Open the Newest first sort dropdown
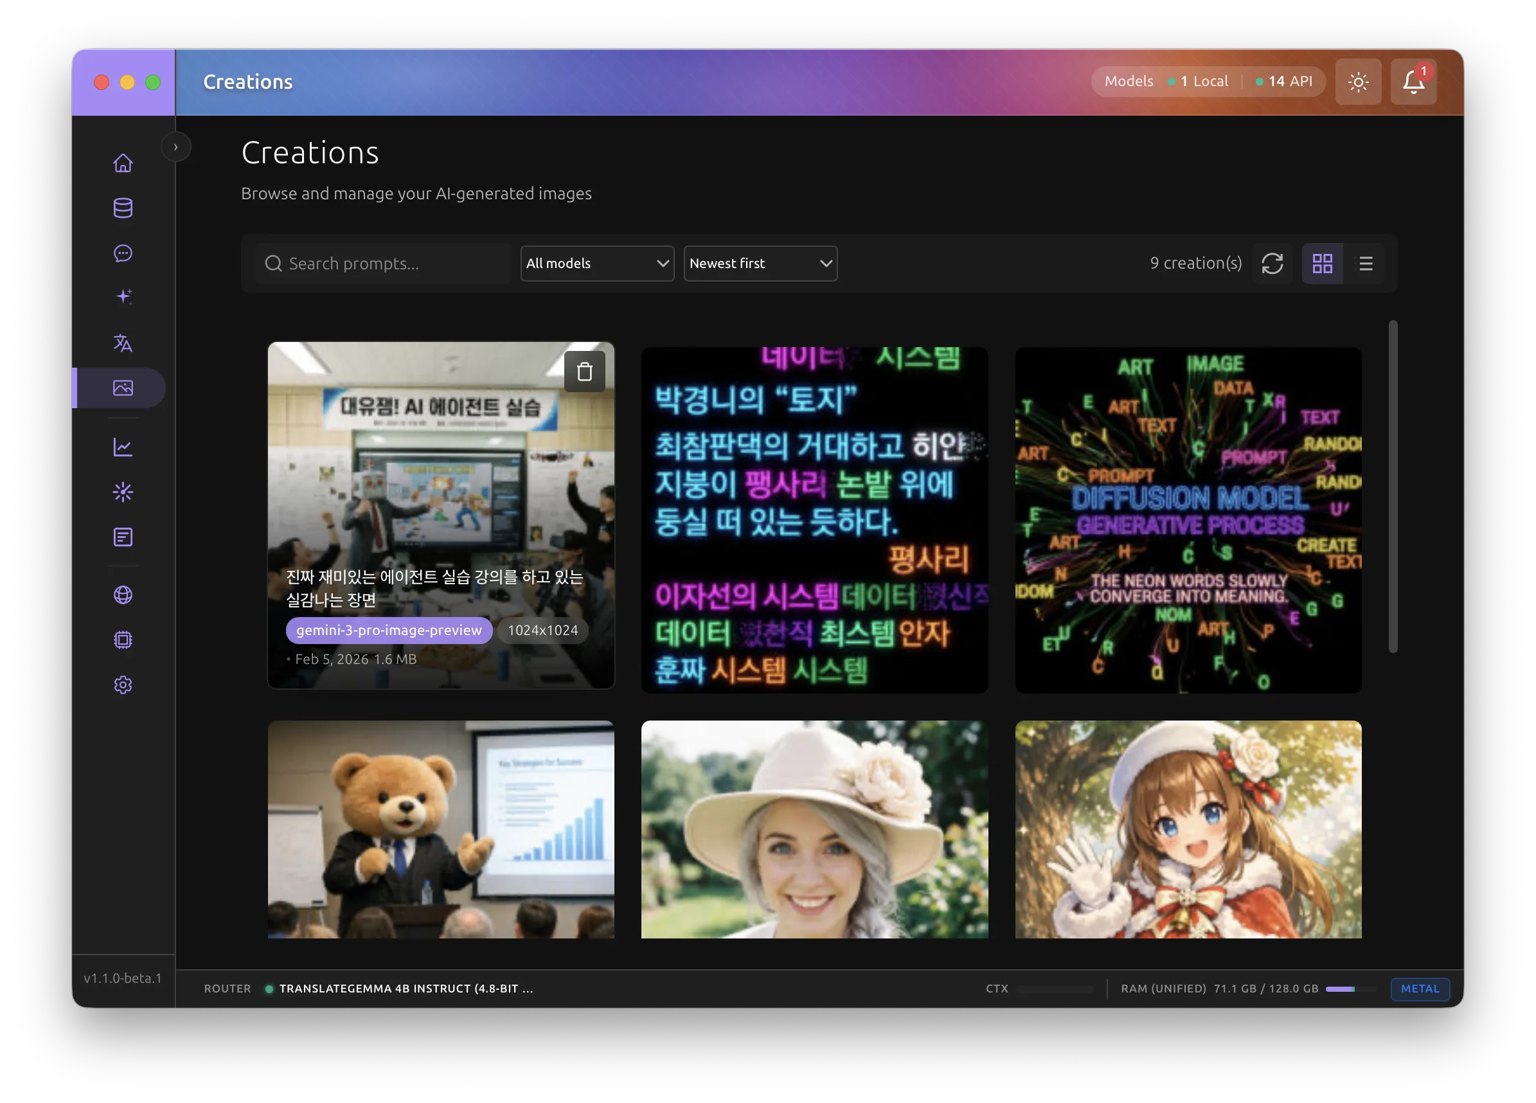1536x1103 pixels. click(x=760, y=264)
